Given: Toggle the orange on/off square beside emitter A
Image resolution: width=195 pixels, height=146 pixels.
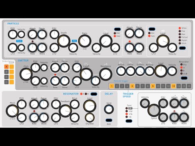Looking at the screenshot, I should 11,67.
